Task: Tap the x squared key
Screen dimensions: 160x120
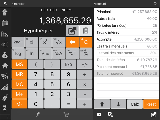Action: [45, 42]
